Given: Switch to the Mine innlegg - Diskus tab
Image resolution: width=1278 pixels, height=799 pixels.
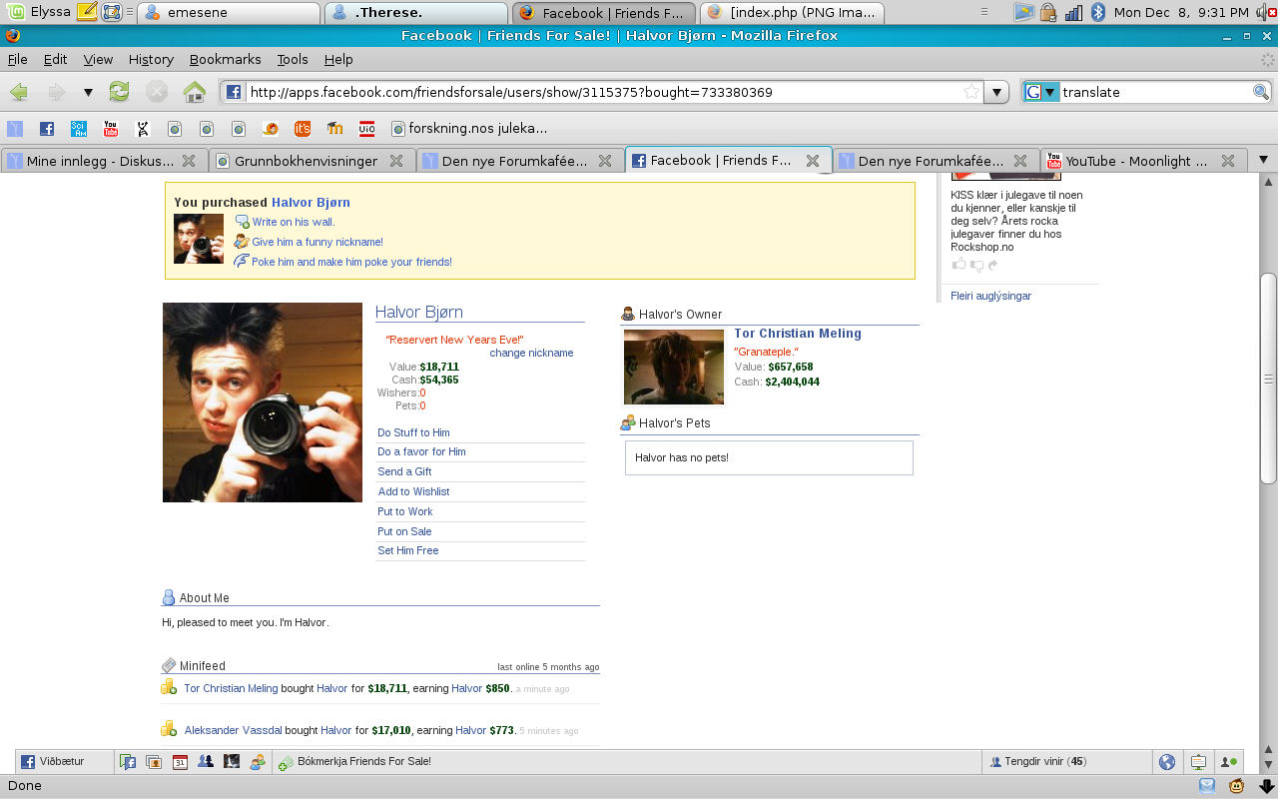Looking at the screenshot, I should (104, 160).
